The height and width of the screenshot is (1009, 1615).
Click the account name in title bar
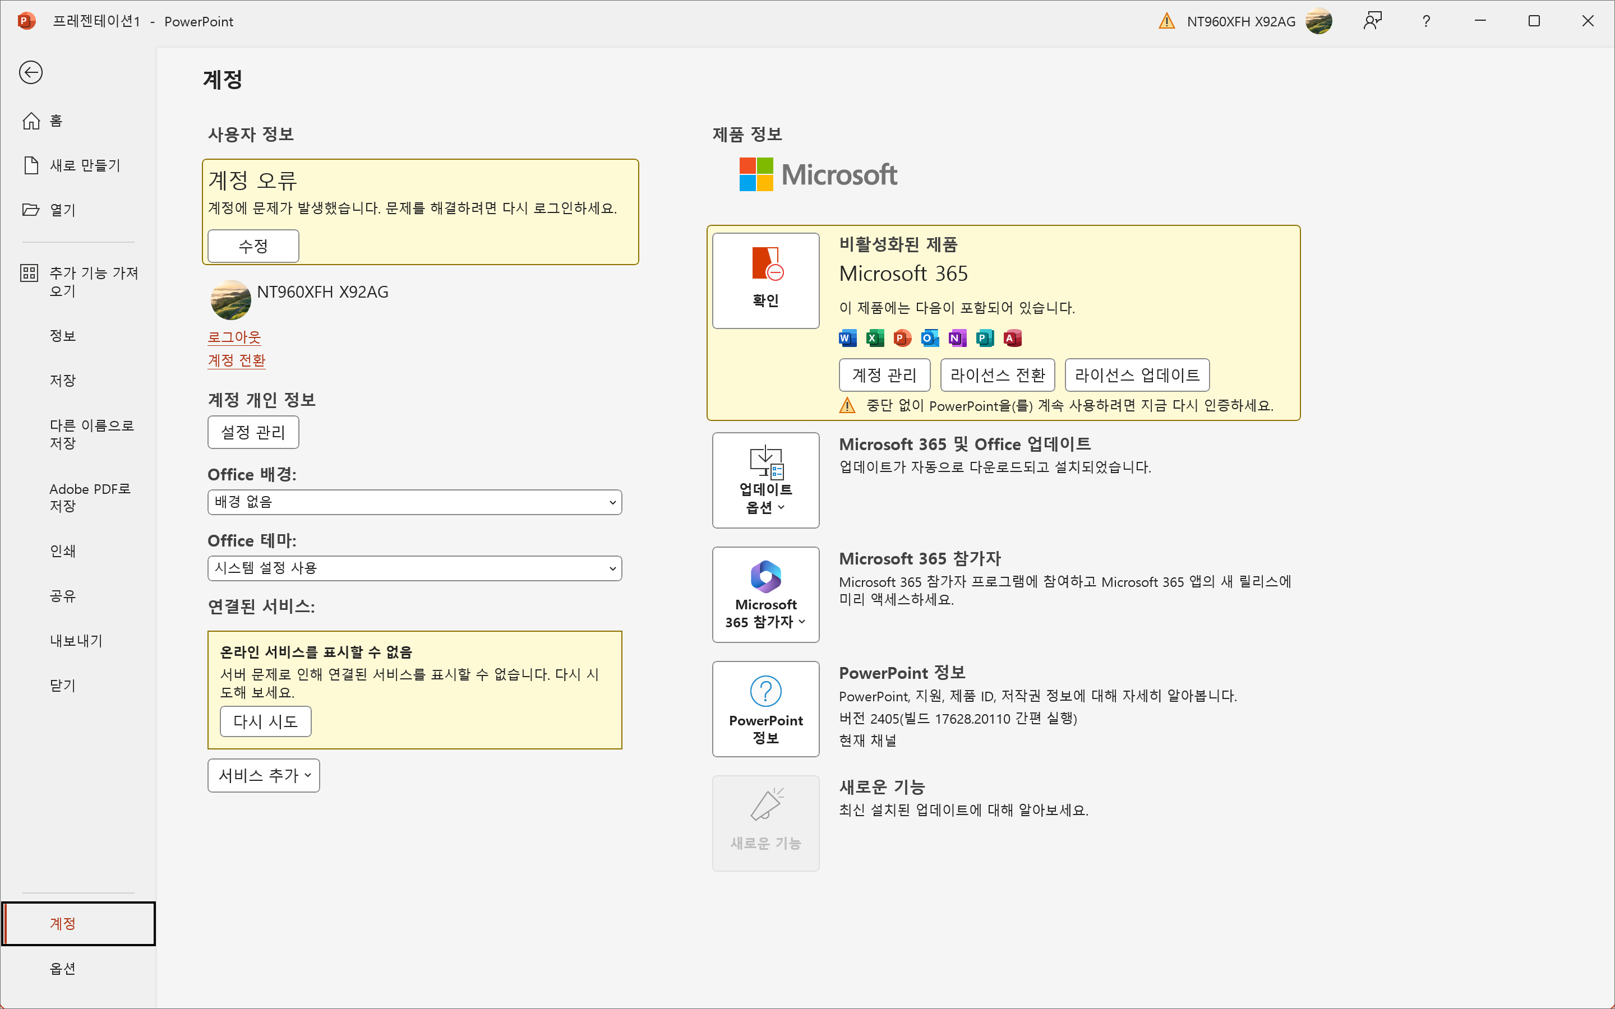click(1242, 21)
